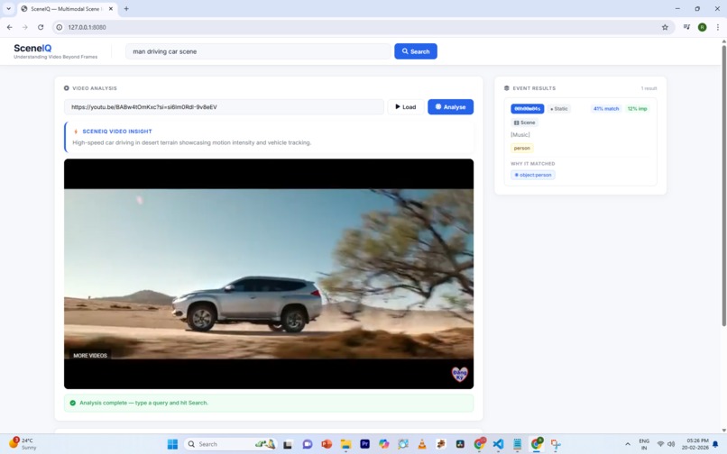Open the weather widget showing 24°C Sunny
The height and width of the screenshot is (454, 727).
pos(23,444)
